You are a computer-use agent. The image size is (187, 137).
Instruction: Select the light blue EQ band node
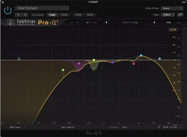(141, 55)
